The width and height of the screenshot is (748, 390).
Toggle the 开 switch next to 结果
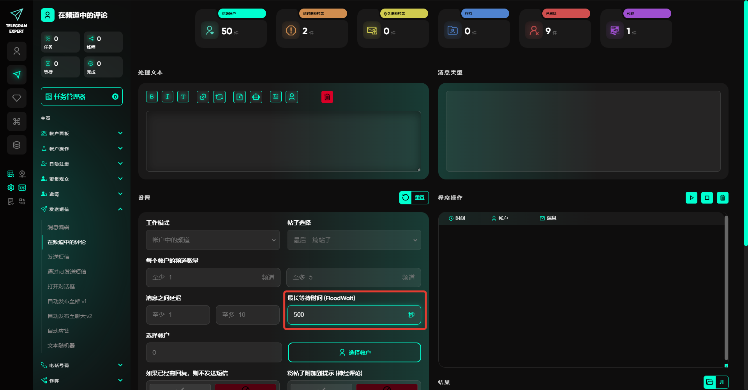(x=722, y=382)
